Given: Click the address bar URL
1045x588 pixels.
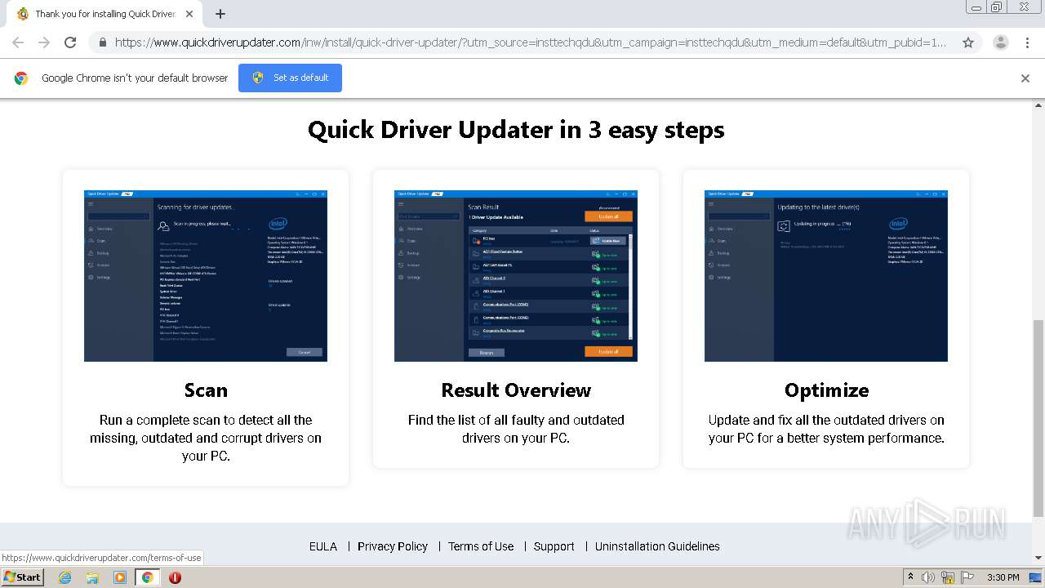Looking at the screenshot, I should 531,42.
